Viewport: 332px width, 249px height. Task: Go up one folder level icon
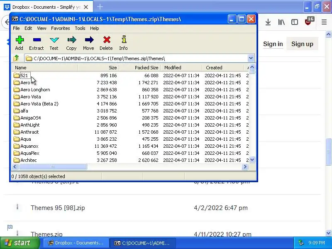(x=16, y=58)
